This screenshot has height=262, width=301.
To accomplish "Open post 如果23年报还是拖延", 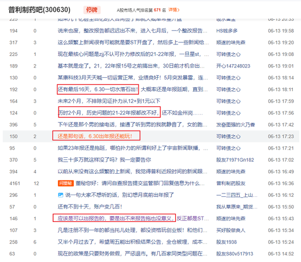I will [132, 148].
